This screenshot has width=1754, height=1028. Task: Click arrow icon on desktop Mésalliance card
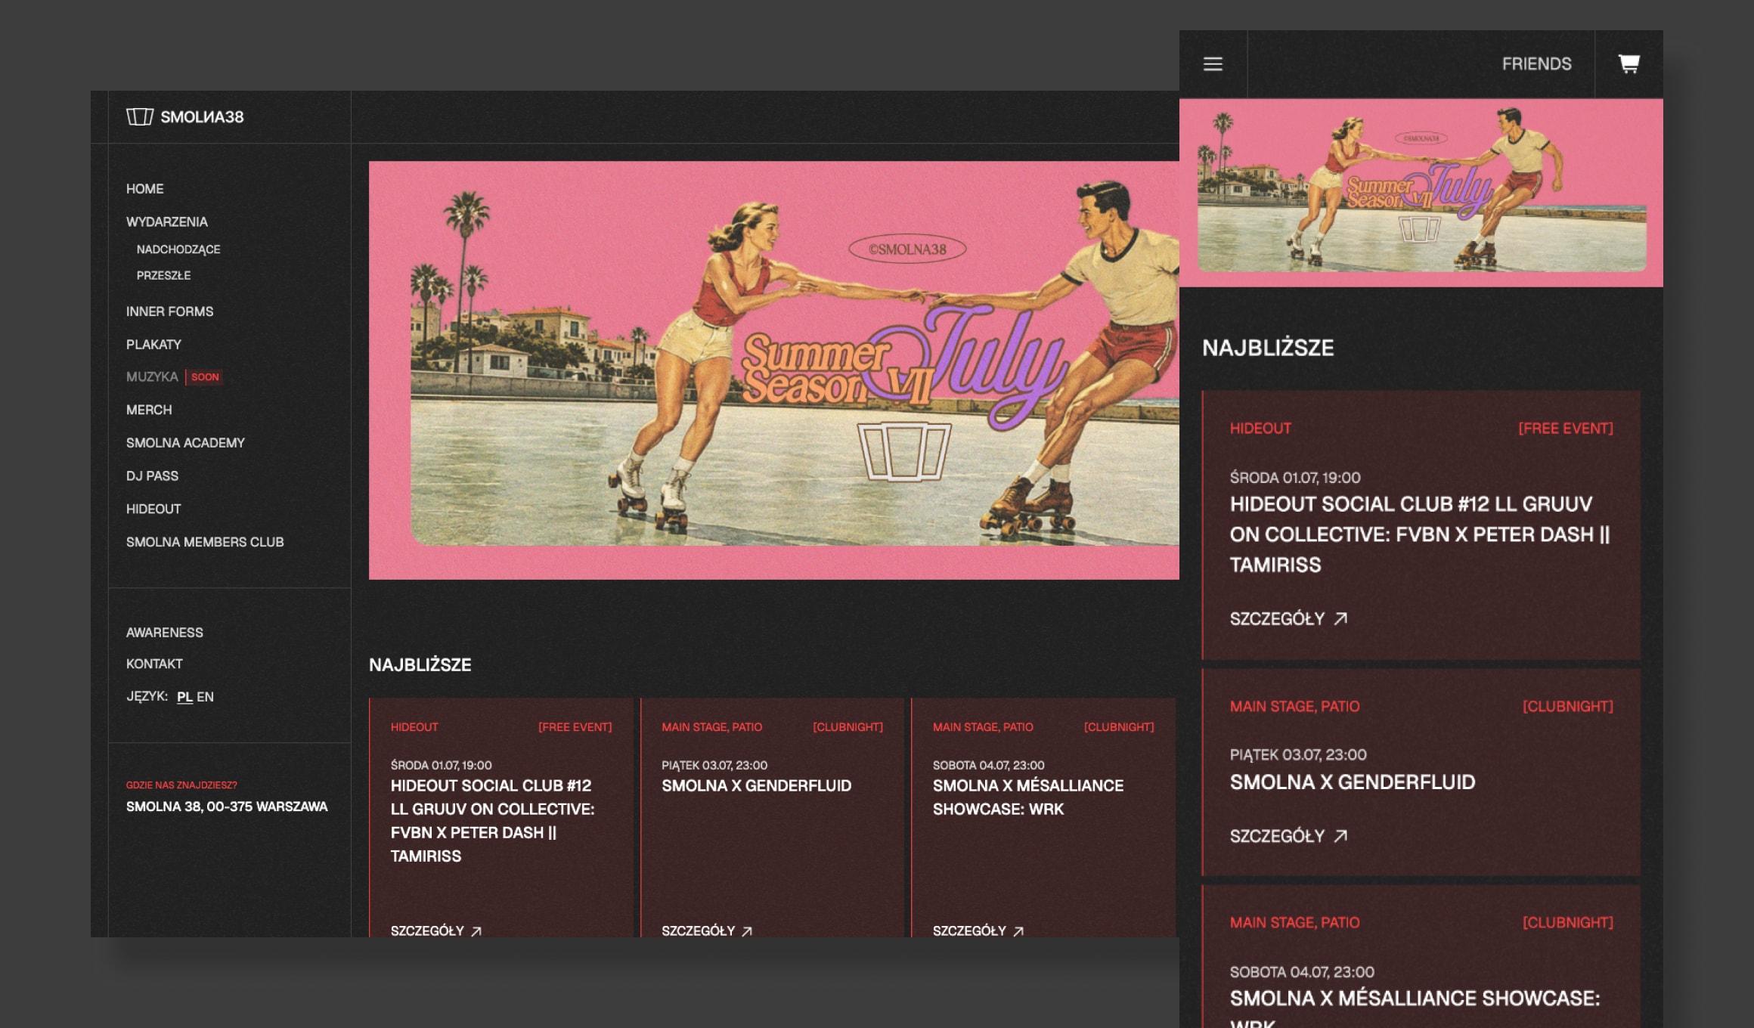pyautogui.click(x=1018, y=931)
